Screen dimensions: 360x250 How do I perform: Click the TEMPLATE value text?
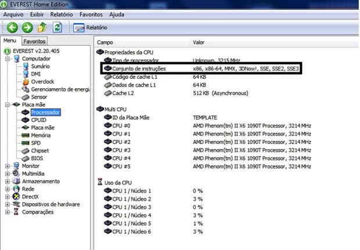click(x=205, y=118)
